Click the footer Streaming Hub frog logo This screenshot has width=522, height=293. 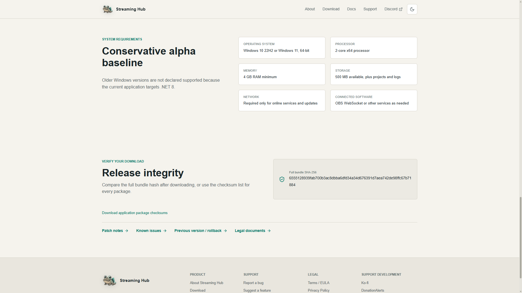[109, 281]
